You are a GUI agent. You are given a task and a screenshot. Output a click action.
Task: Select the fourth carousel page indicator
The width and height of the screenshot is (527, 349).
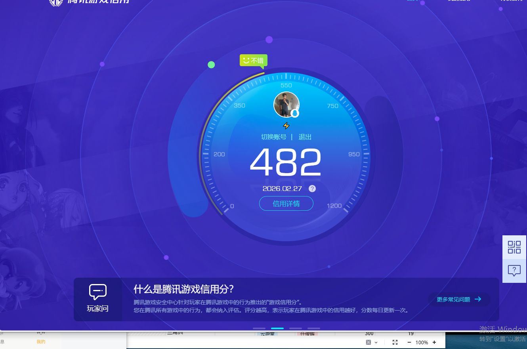(x=314, y=328)
